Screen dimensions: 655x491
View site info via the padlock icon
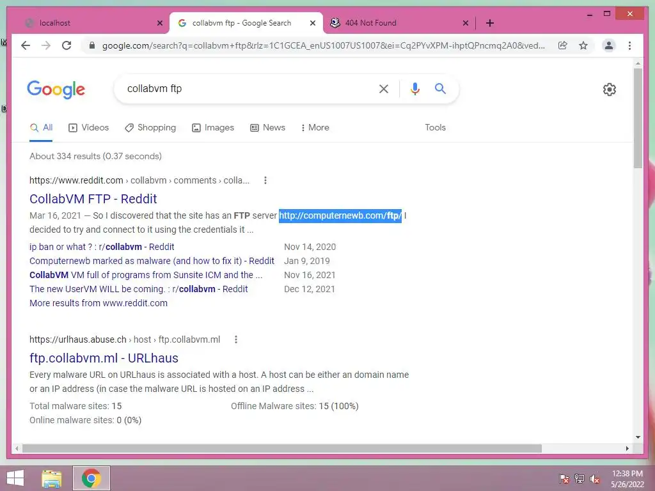coord(92,45)
